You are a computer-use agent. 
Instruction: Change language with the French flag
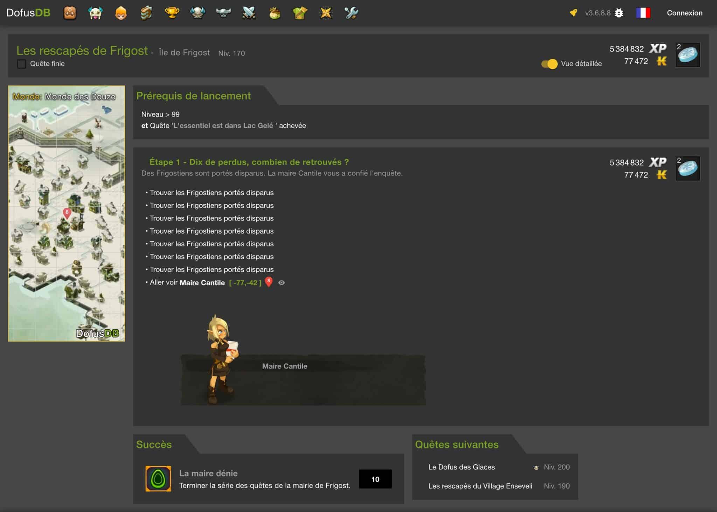click(x=643, y=13)
